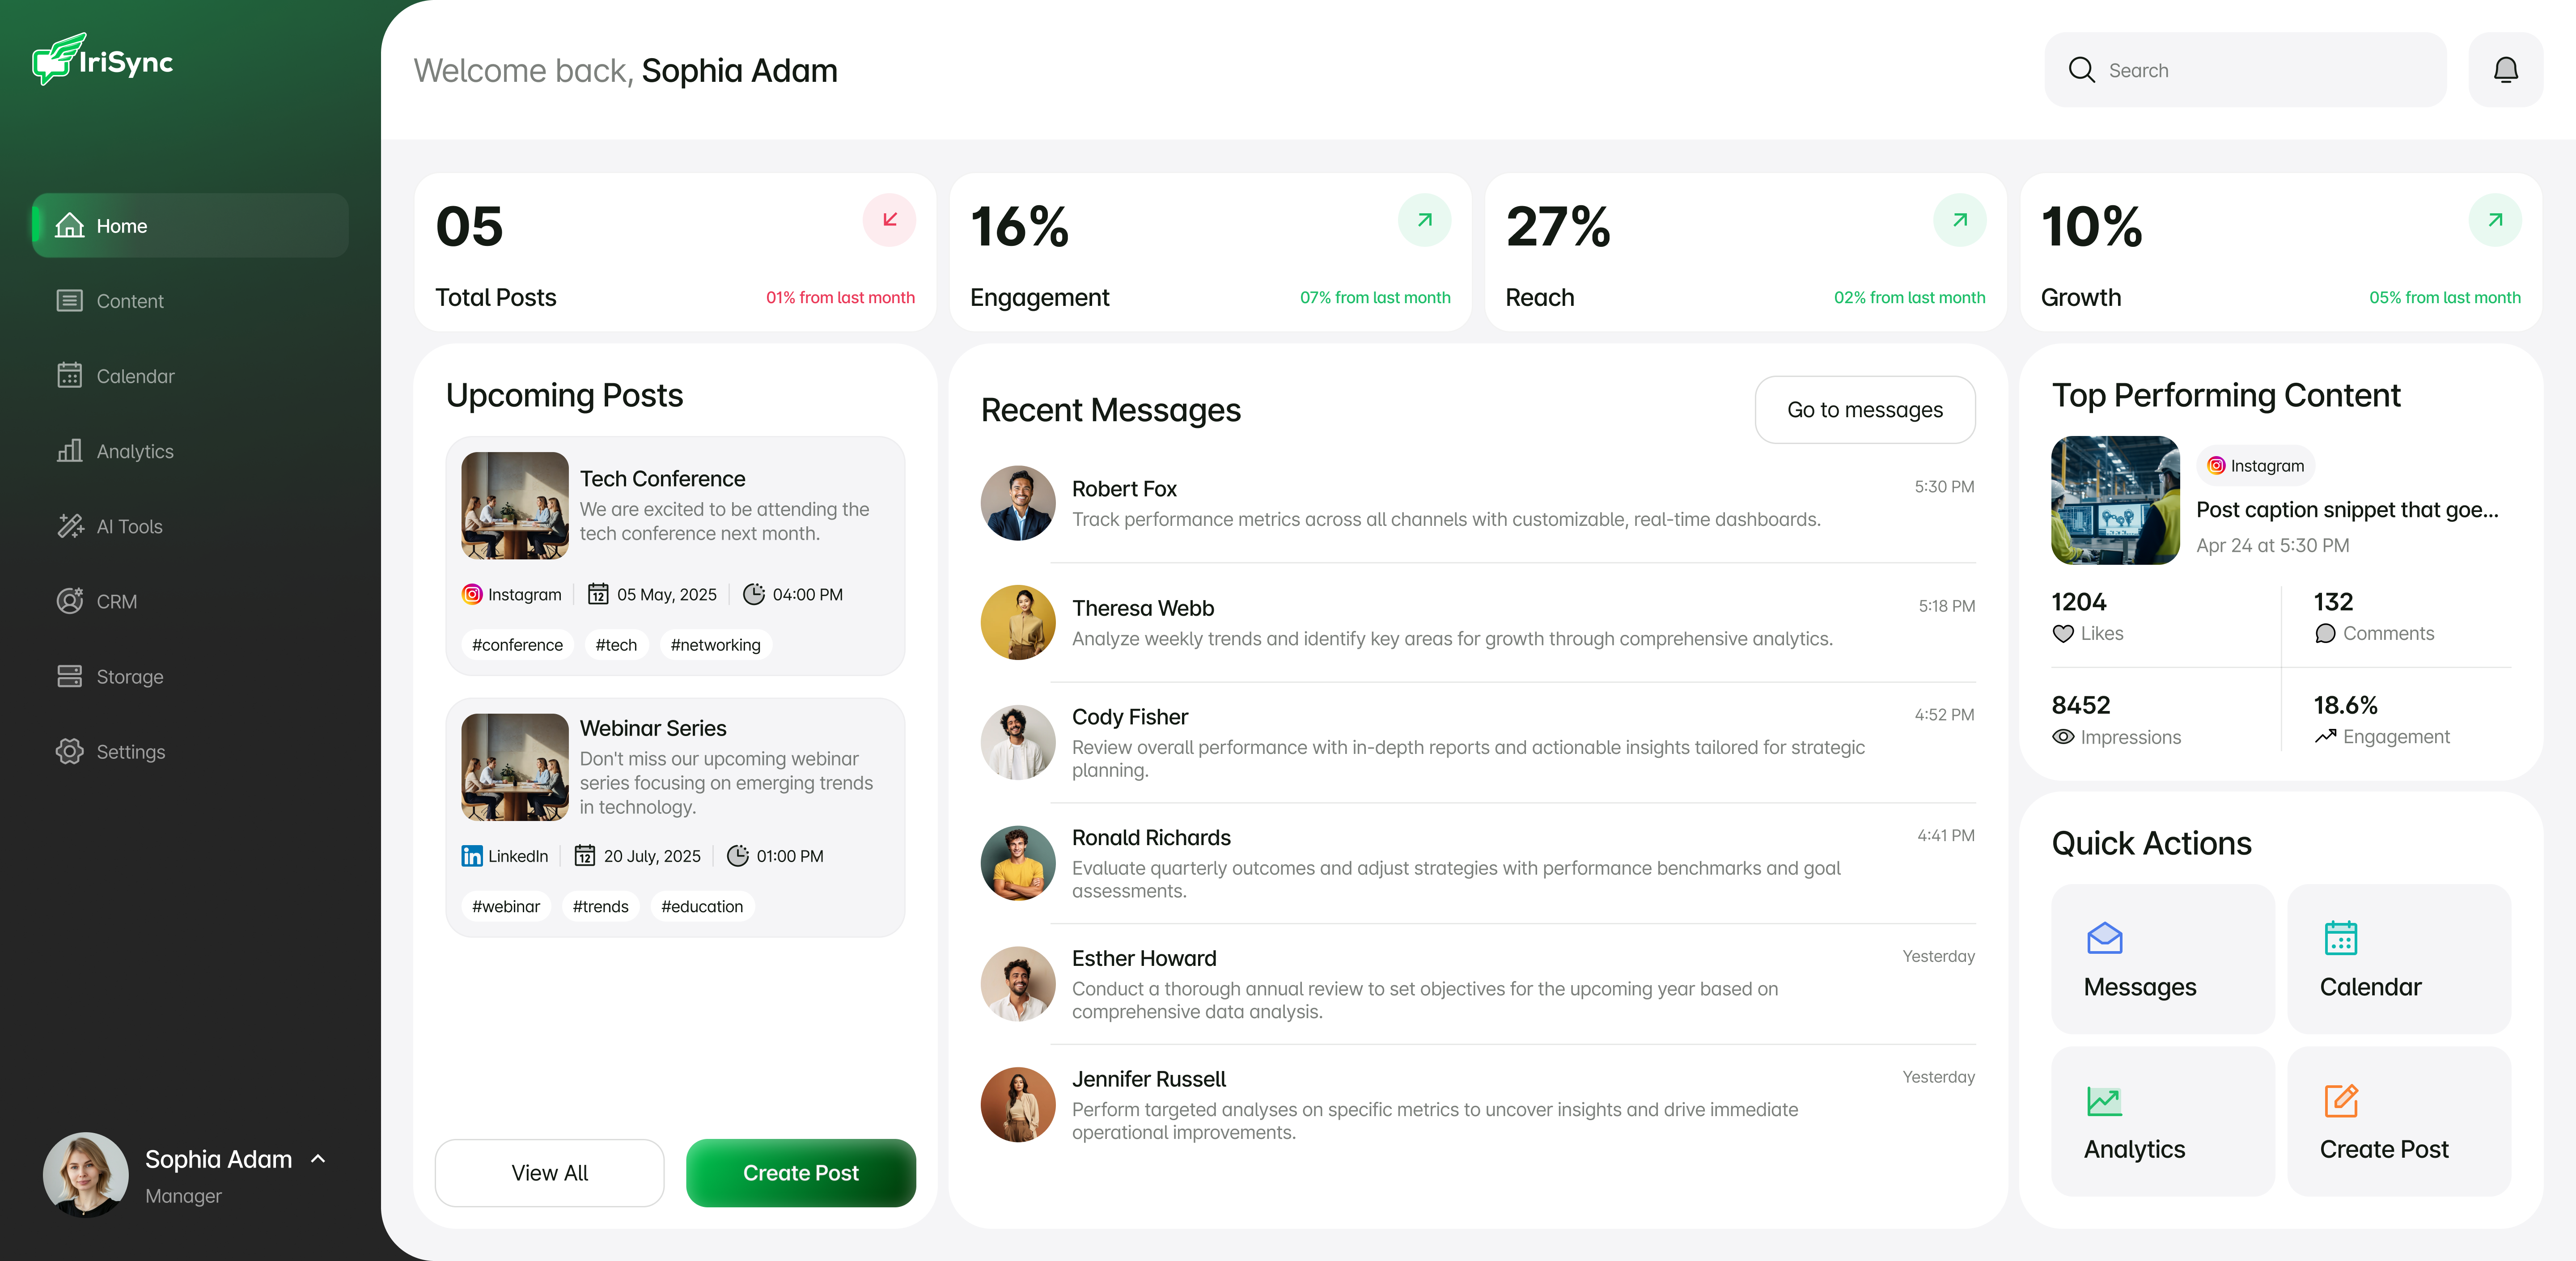This screenshot has height=1261, width=2576.
Task: Open the notifications bell icon
Action: click(x=2505, y=70)
